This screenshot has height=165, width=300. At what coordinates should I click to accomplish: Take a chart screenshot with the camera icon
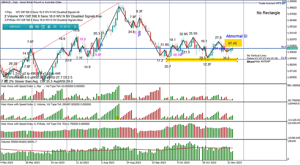(31, 27)
